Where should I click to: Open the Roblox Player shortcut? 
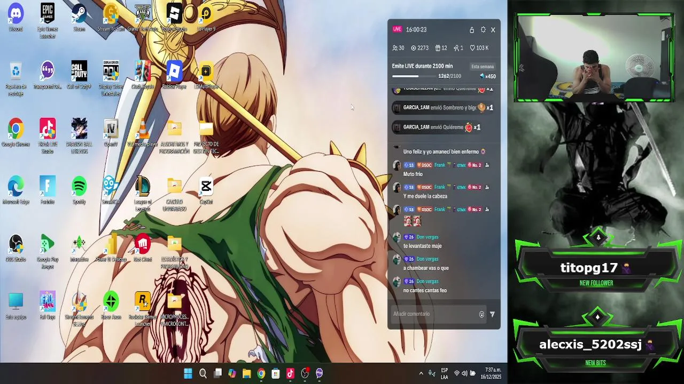pos(174,75)
